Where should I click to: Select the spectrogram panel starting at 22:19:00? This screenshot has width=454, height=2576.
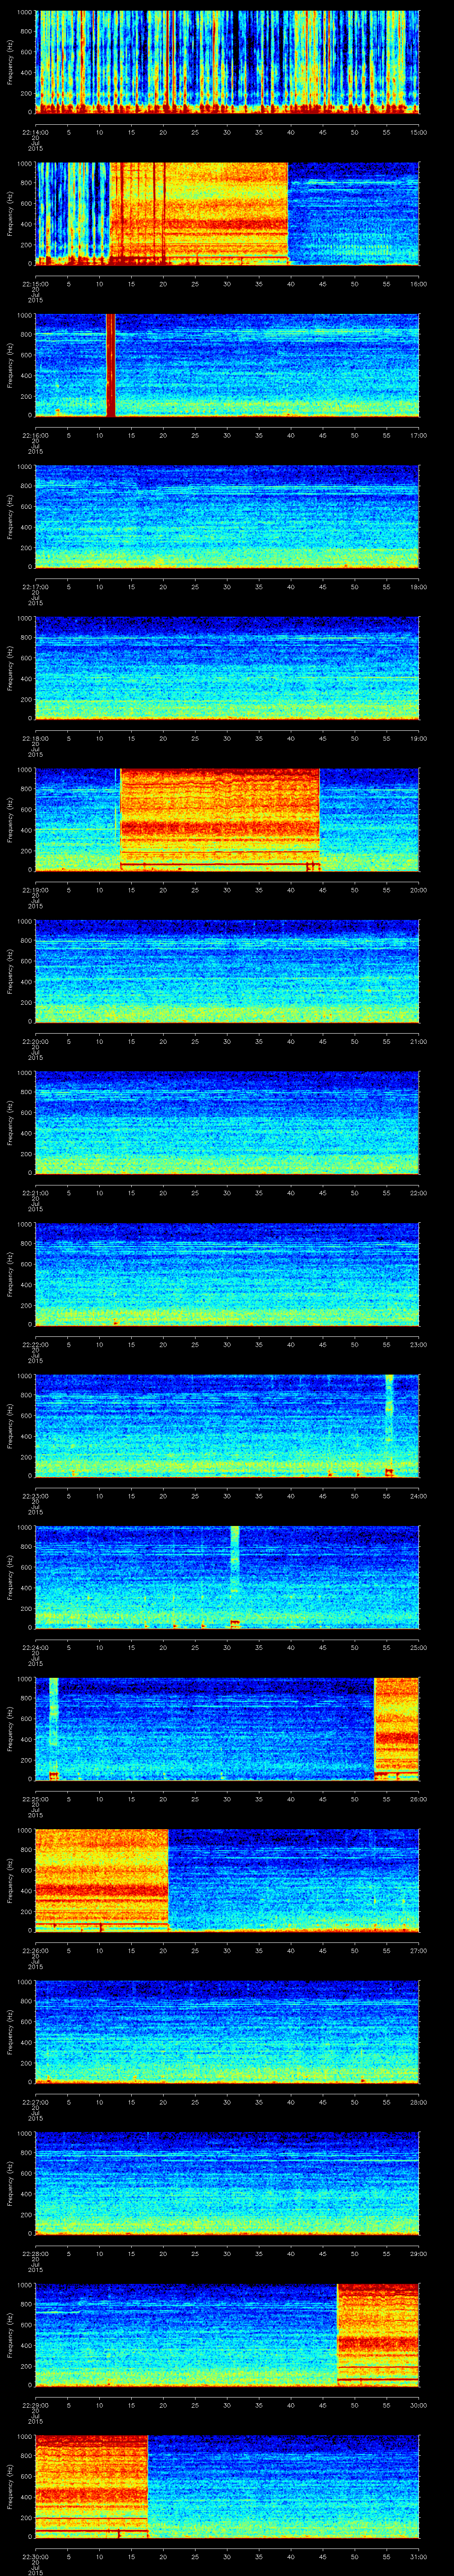pyautogui.click(x=227, y=820)
